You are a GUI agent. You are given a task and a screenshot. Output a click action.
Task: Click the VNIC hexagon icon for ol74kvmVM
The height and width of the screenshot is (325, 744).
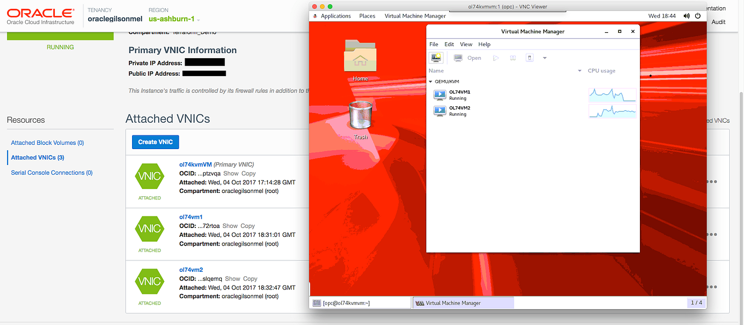tap(150, 176)
